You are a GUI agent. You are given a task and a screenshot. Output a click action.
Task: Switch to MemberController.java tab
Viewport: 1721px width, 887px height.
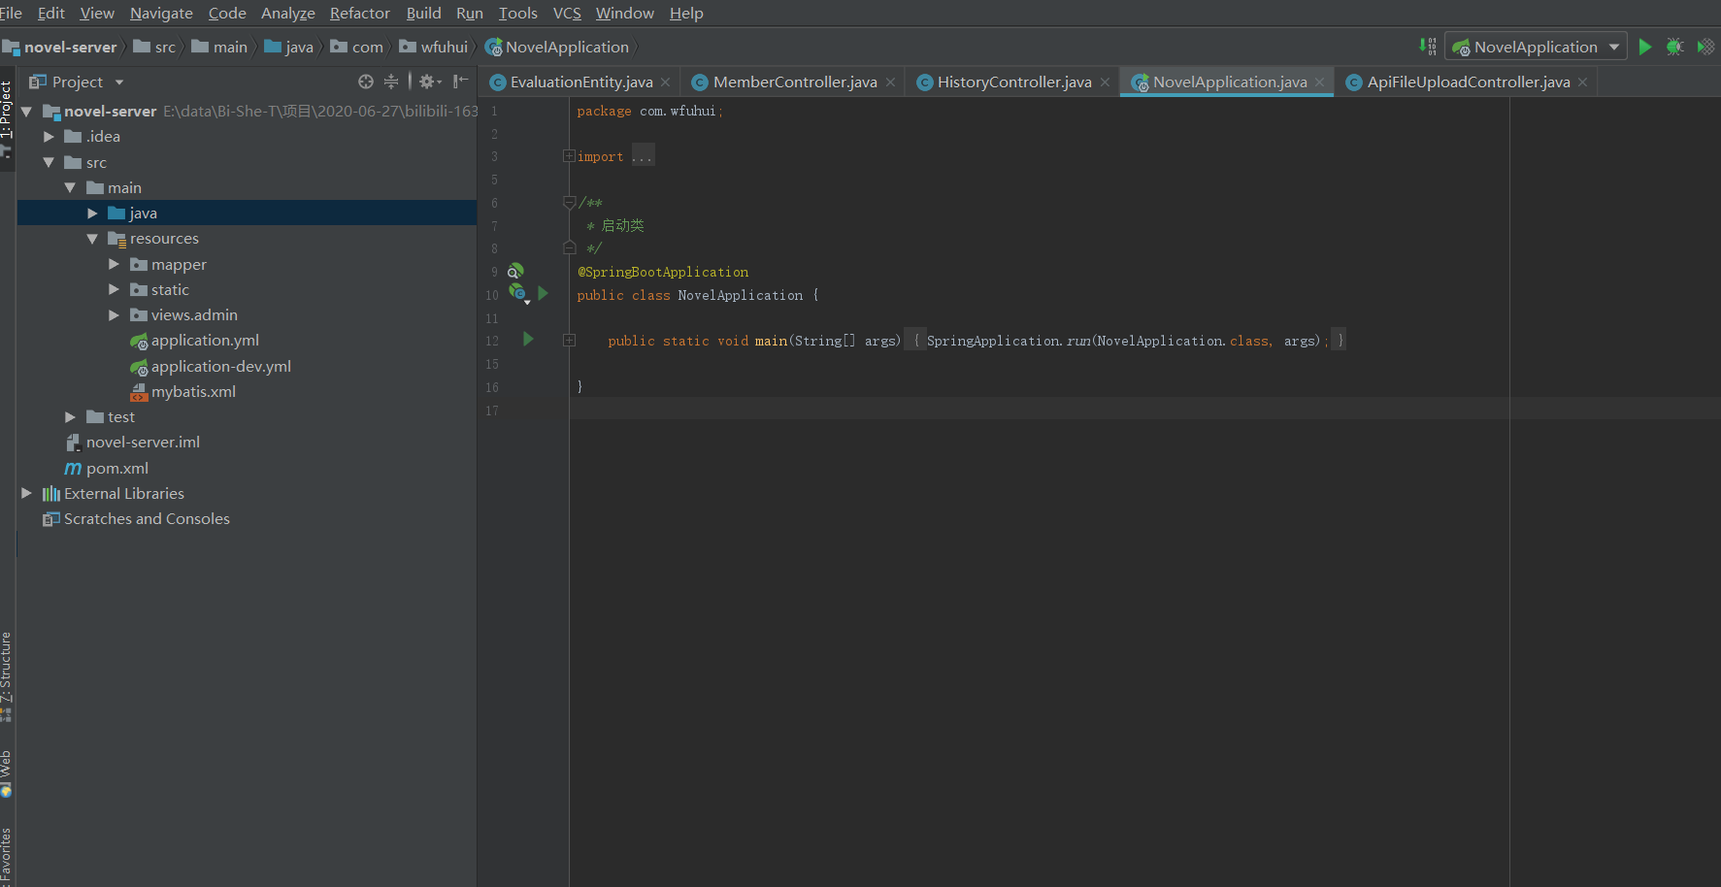click(x=795, y=82)
